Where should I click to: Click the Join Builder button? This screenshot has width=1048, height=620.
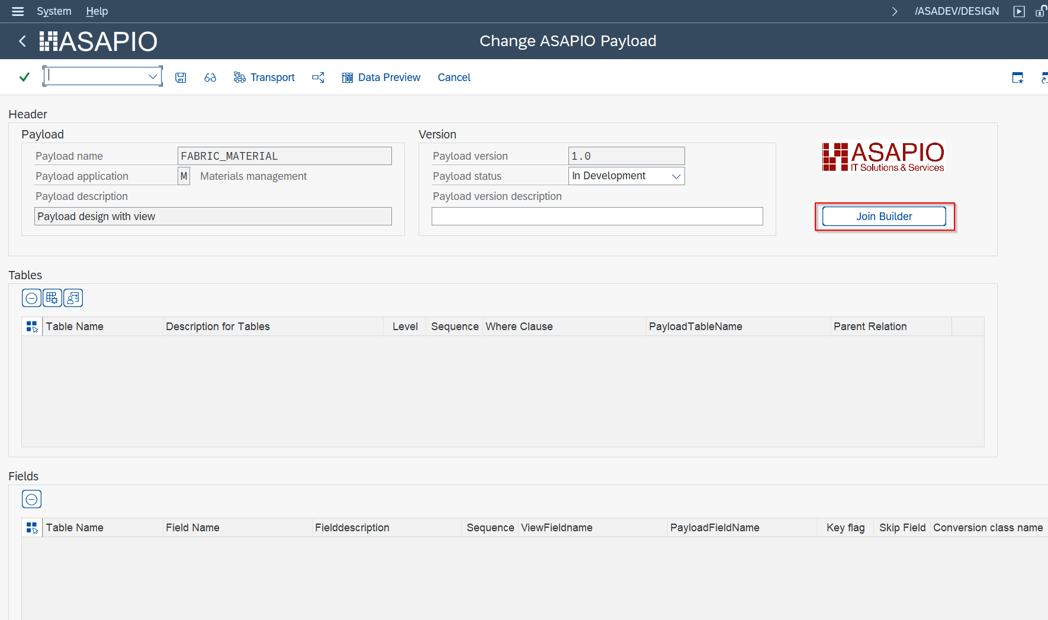tap(884, 217)
